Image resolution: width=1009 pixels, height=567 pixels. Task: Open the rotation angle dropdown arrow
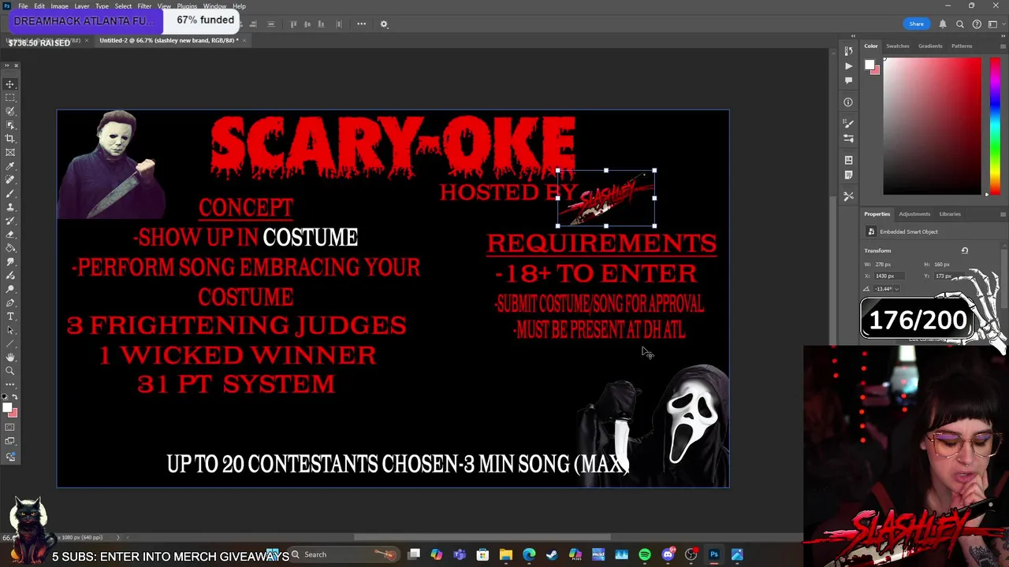click(x=896, y=289)
